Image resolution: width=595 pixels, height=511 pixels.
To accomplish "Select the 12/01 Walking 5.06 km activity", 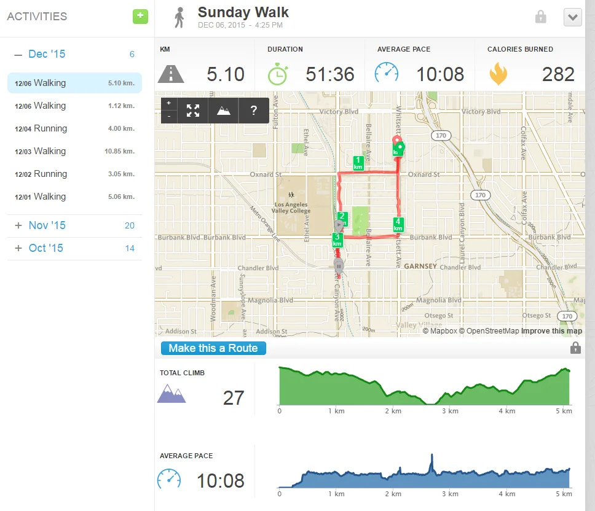I will [x=74, y=197].
